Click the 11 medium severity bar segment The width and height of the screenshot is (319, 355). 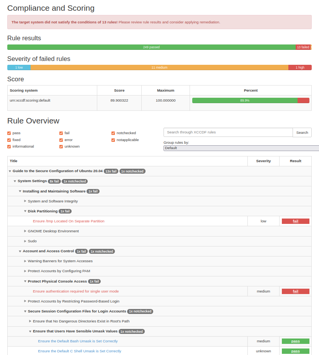tap(159, 67)
